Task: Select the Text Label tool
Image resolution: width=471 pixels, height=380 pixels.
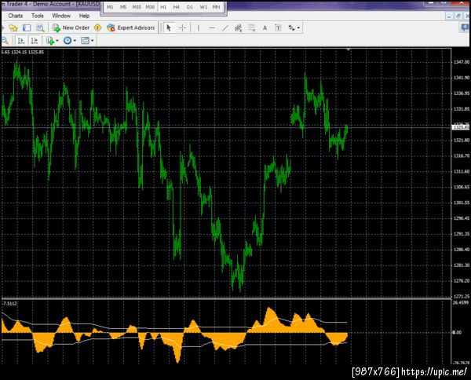Action: pos(278,28)
